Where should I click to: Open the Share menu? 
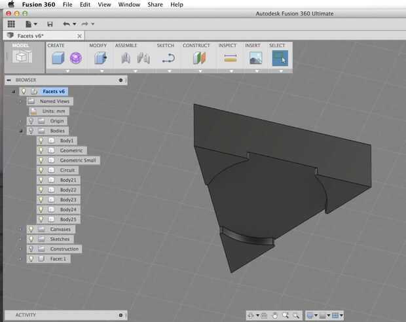pyautogui.click(x=155, y=5)
